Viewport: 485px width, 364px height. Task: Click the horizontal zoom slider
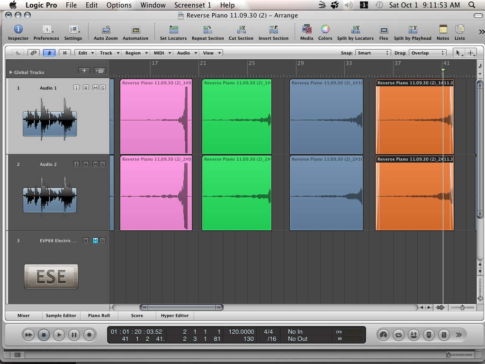tap(462, 308)
